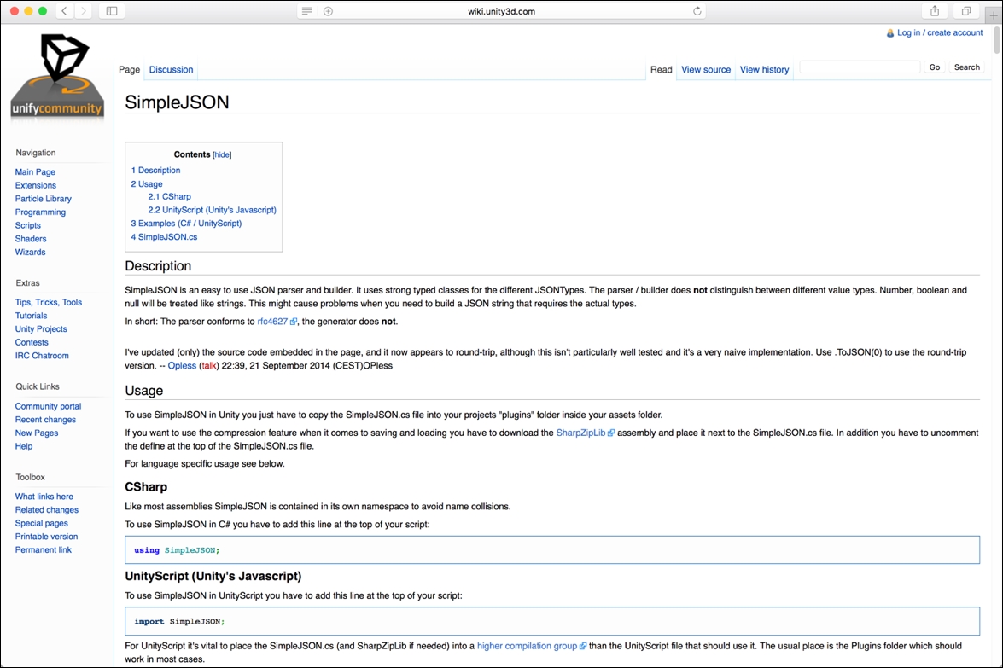Click the Description section heading
The height and width of the screenshot is (668, 1003).
click(x=158, y=266)
